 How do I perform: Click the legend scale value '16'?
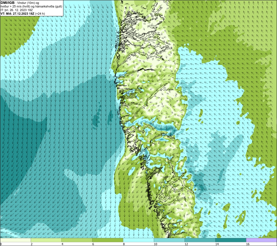tap(247, 244)
